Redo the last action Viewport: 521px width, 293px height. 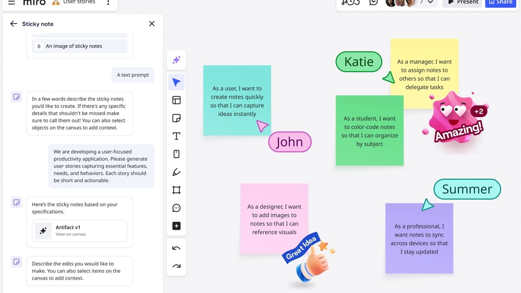tap(176, 266)
